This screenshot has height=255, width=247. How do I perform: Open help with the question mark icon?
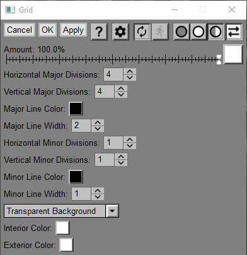(x=99, y=32)
